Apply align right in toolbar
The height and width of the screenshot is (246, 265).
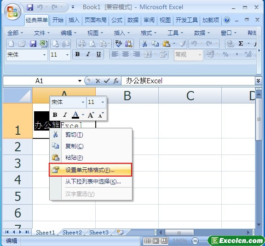pos(136,54)
